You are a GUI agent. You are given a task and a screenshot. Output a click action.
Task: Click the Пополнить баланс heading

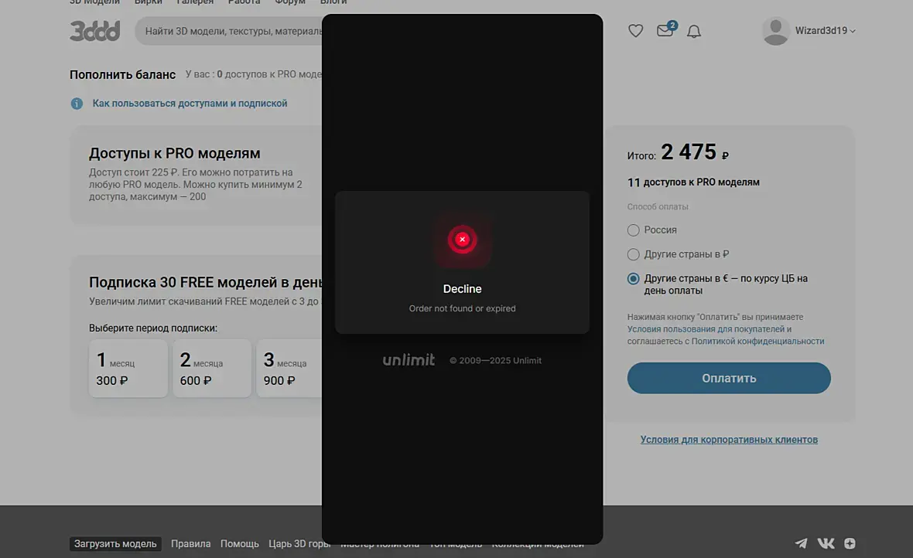pos(122,74)
